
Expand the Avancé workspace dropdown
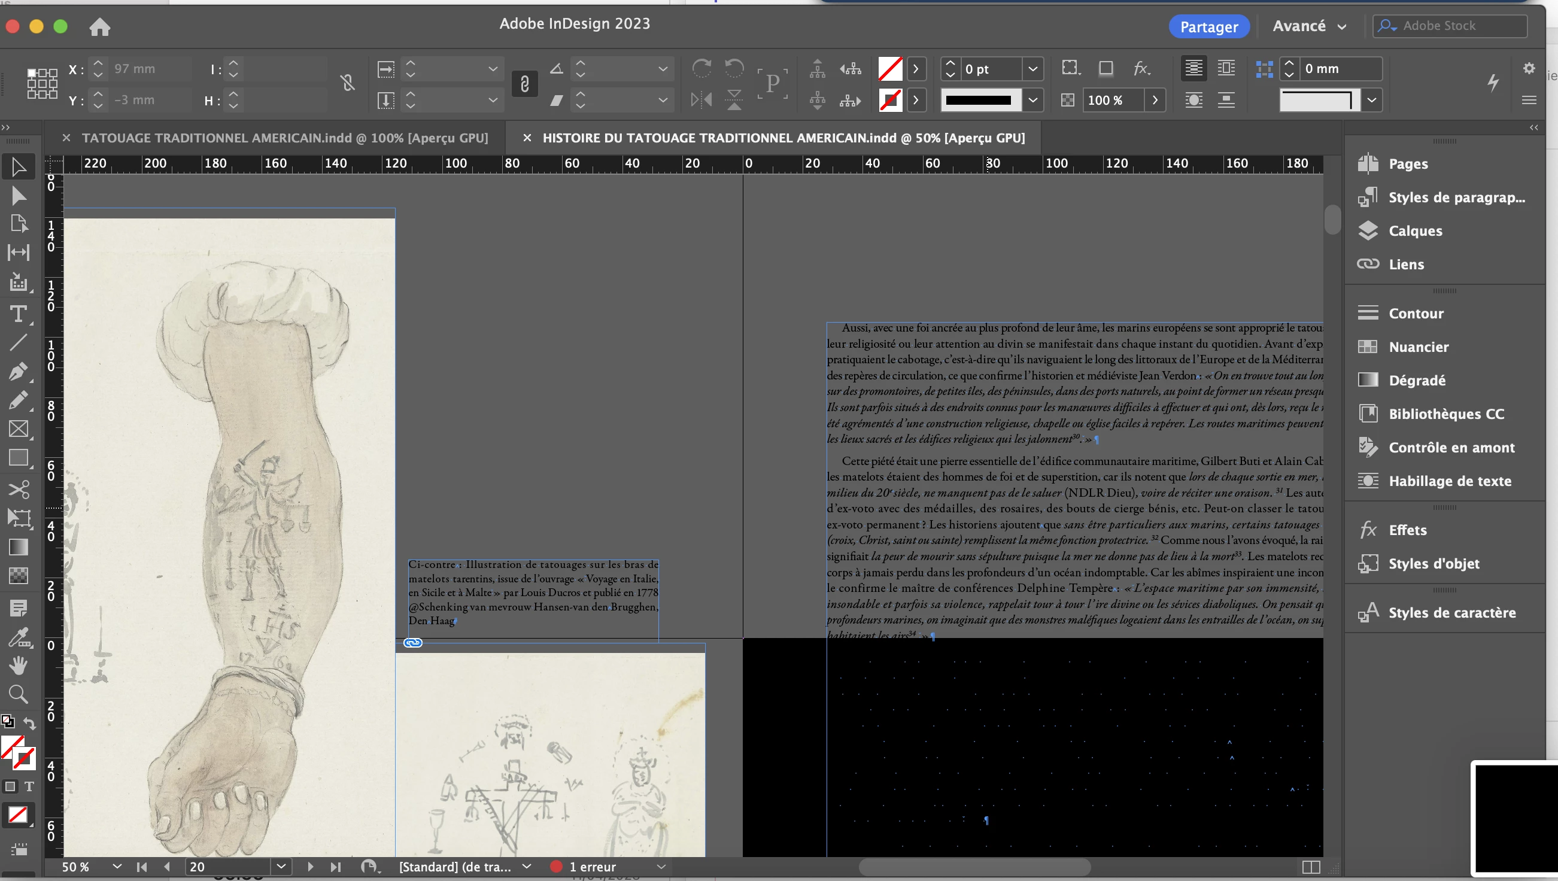pyautogui.click(x=1310, y=26)
